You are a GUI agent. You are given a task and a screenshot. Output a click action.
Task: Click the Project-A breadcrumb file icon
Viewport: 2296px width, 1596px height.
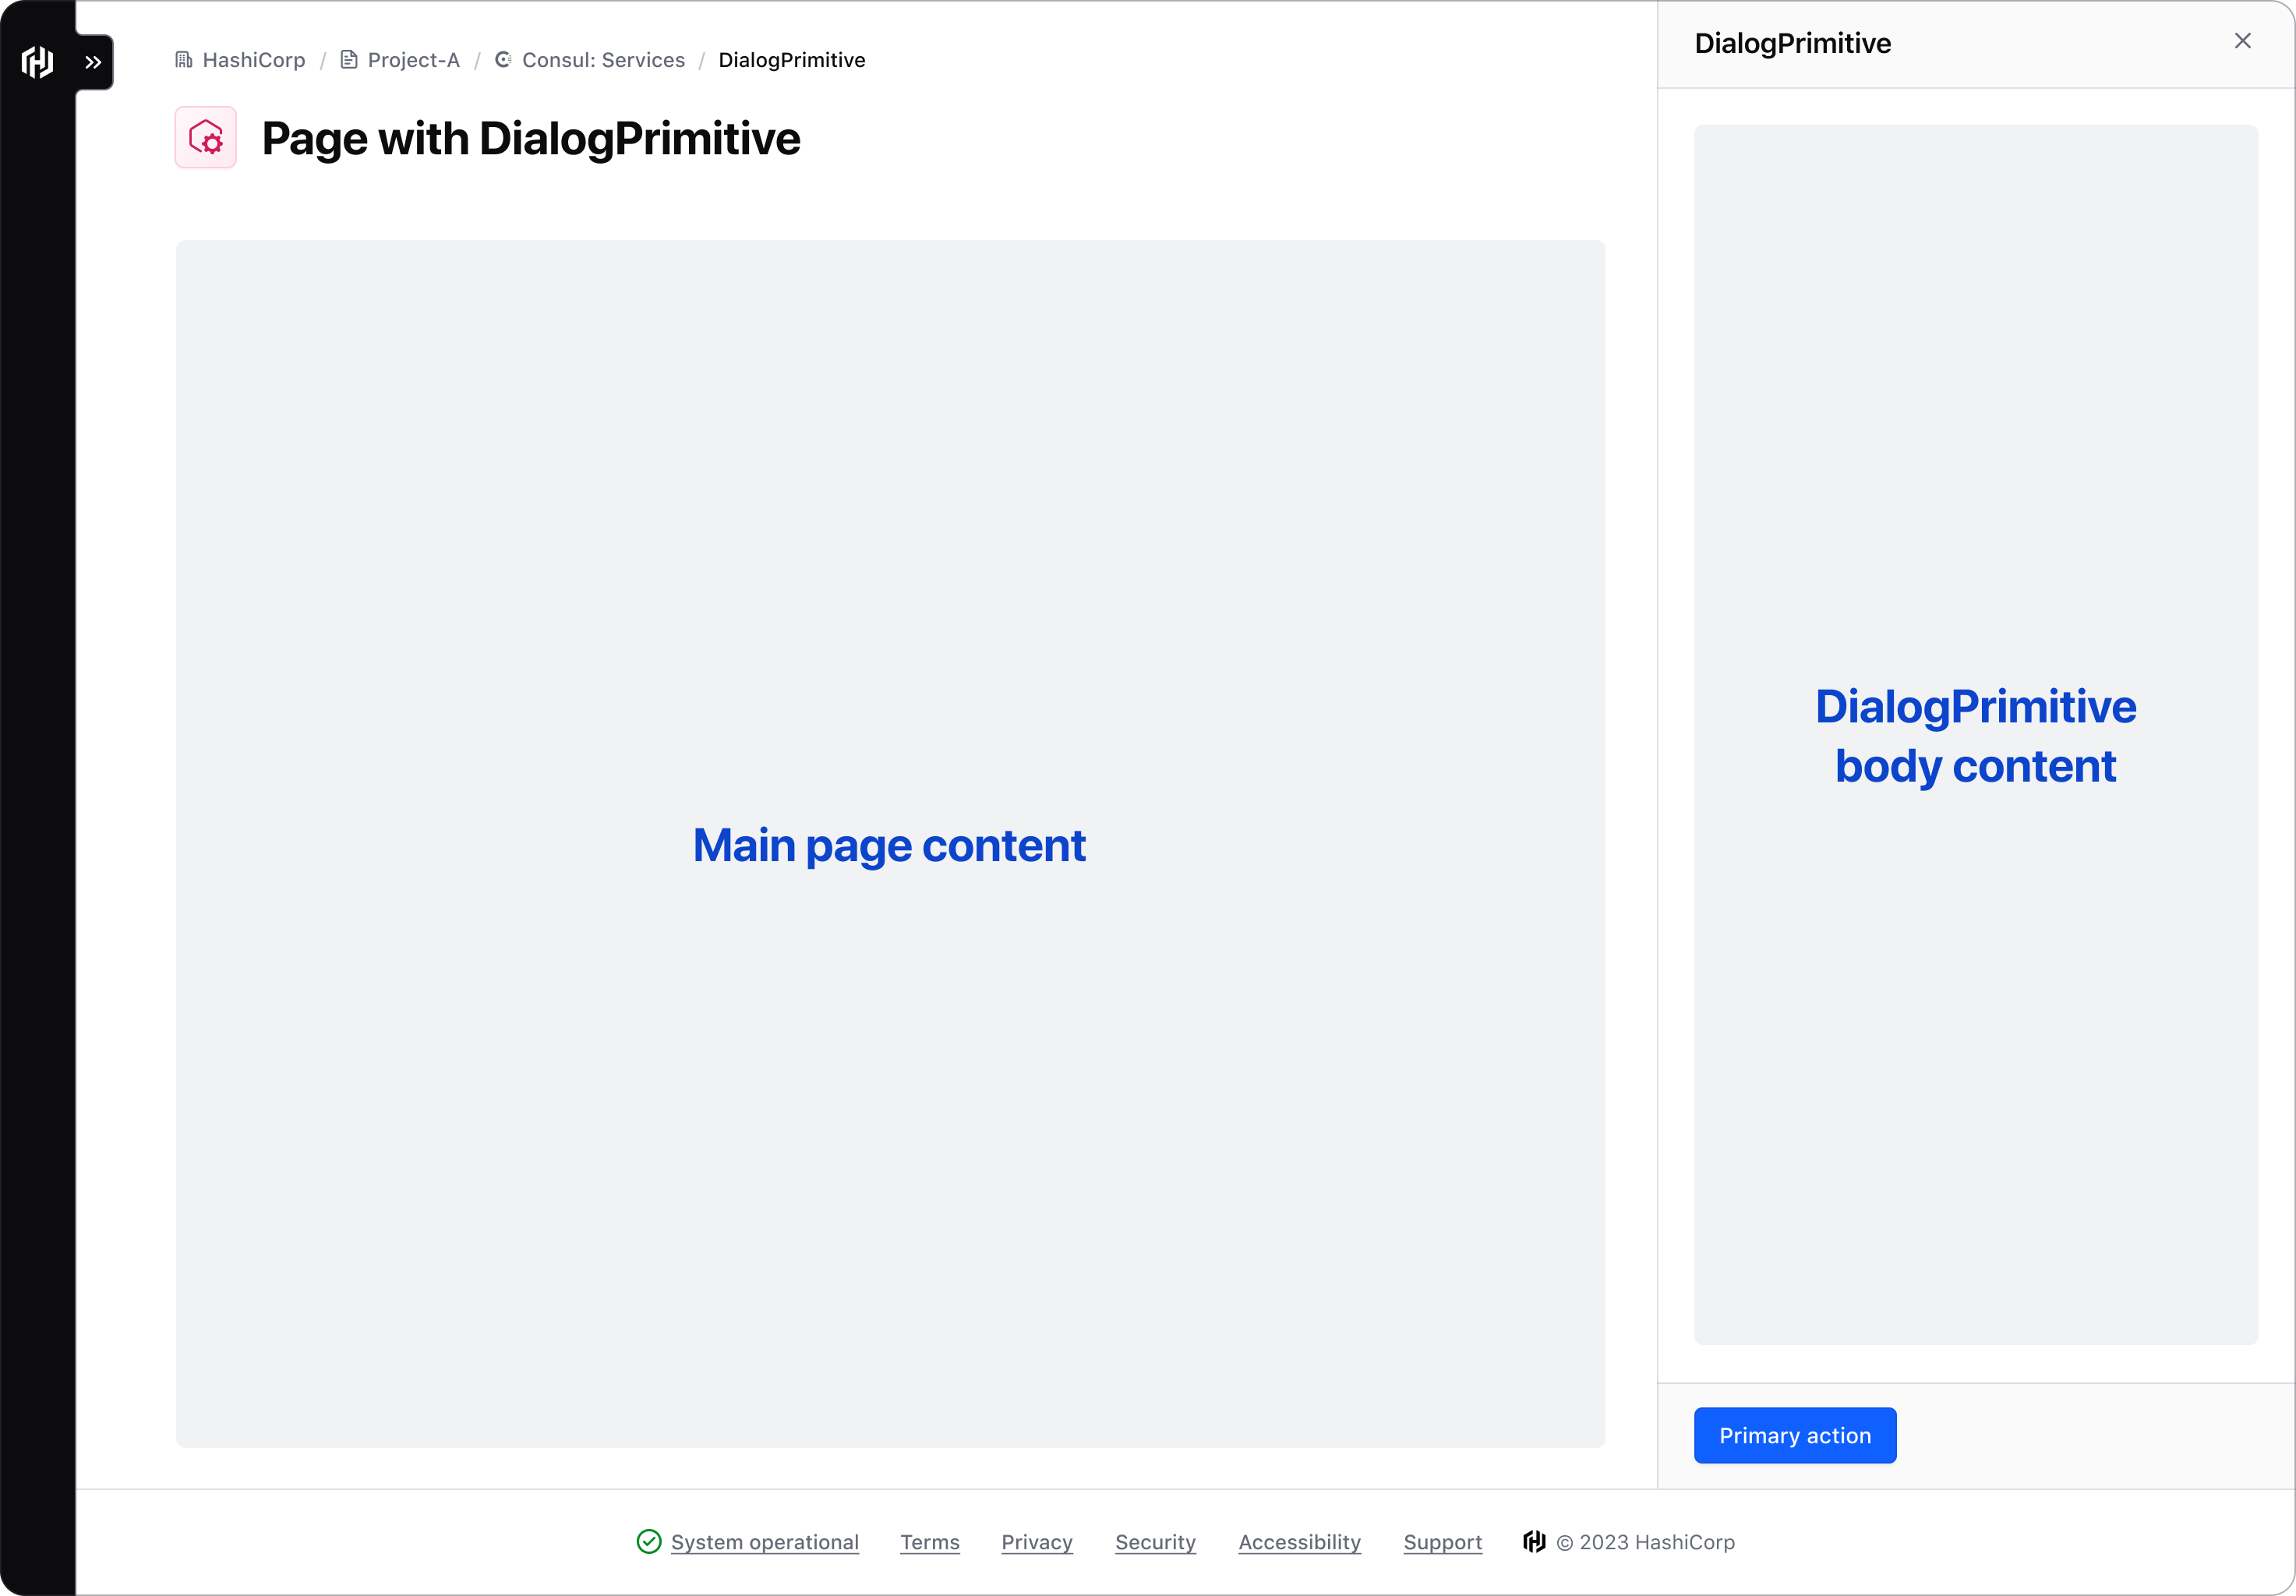point(349,60)
